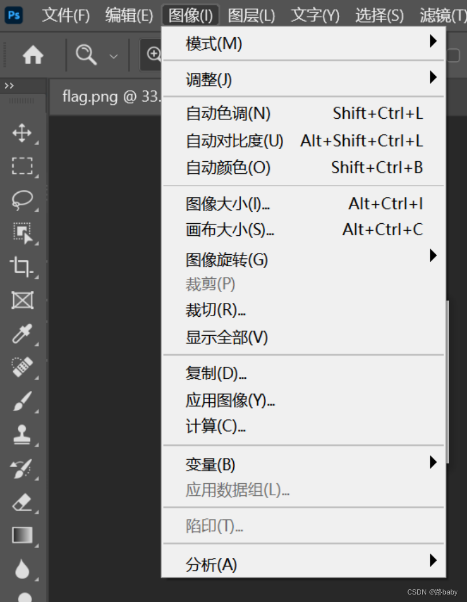Open the Zoom tool preset dropdown arrow

[x=113, y=56]
